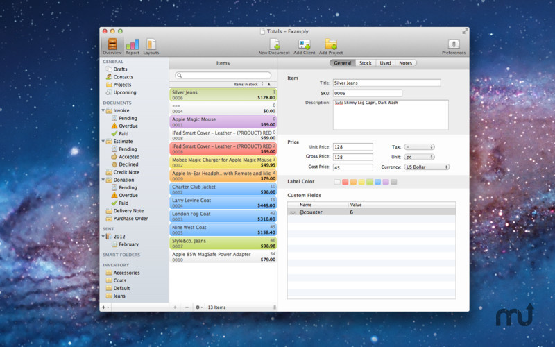Viewport: 555px width, 347px height.
Task: Pick the white label color
Action: [x=337, y=182]
